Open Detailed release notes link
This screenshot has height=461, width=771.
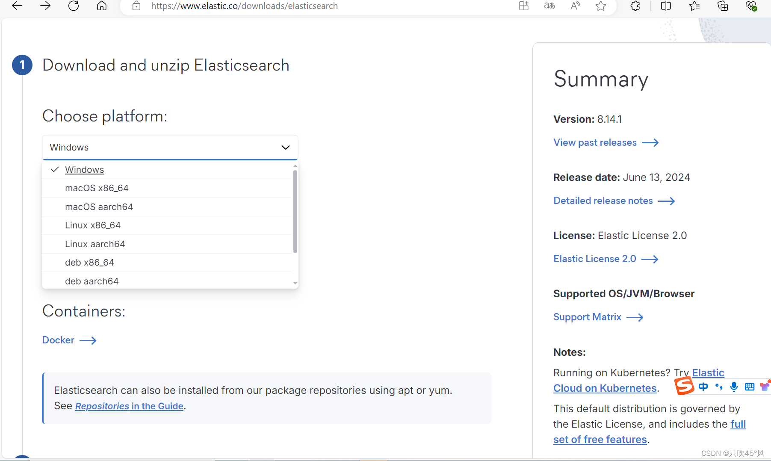[x=614, y=201]
